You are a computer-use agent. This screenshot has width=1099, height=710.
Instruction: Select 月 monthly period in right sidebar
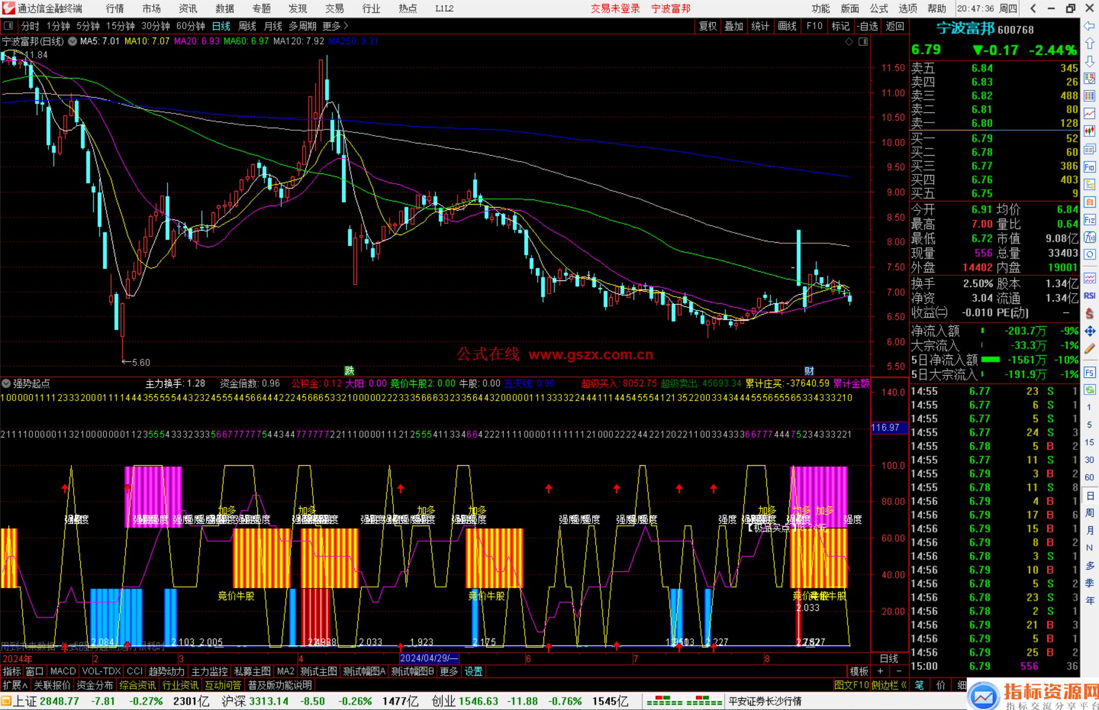point(1089,530)
